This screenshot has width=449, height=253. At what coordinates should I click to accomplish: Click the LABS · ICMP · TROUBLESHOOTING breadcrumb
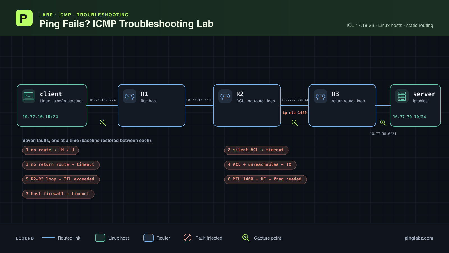pos(84,15)
